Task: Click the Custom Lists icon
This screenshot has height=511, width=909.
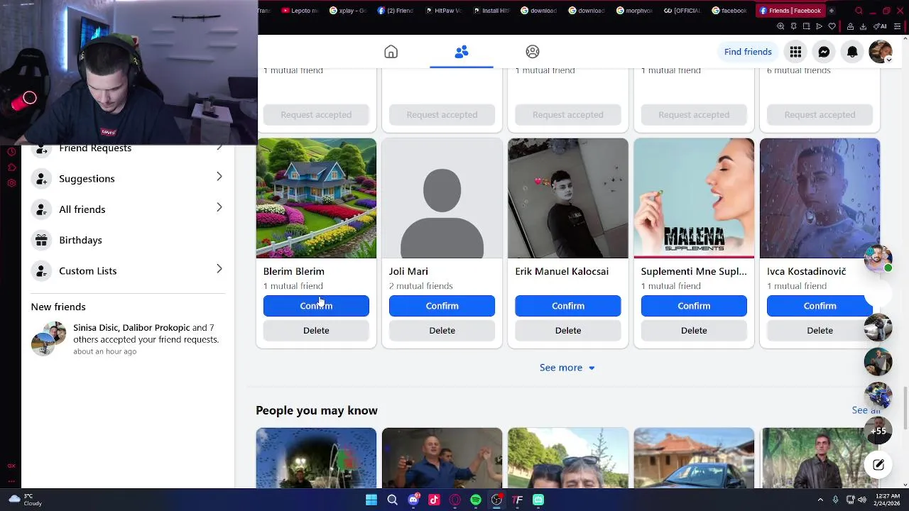Action: pyautogui.click(x=42, y=270)
